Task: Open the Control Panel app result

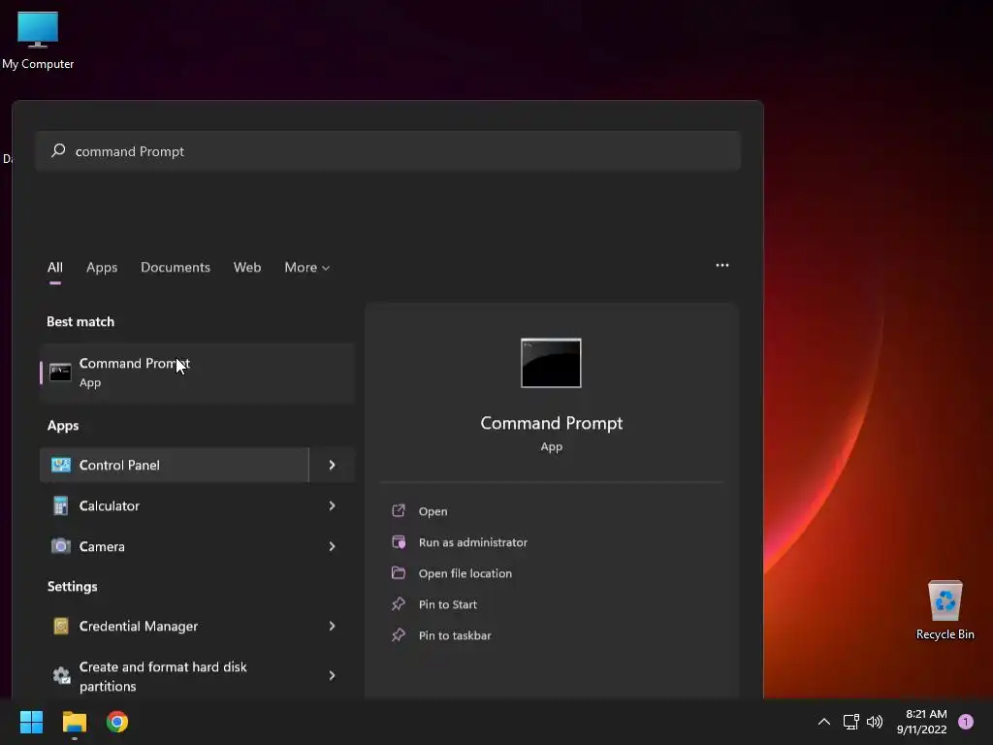Action: [x=175, y=465]
